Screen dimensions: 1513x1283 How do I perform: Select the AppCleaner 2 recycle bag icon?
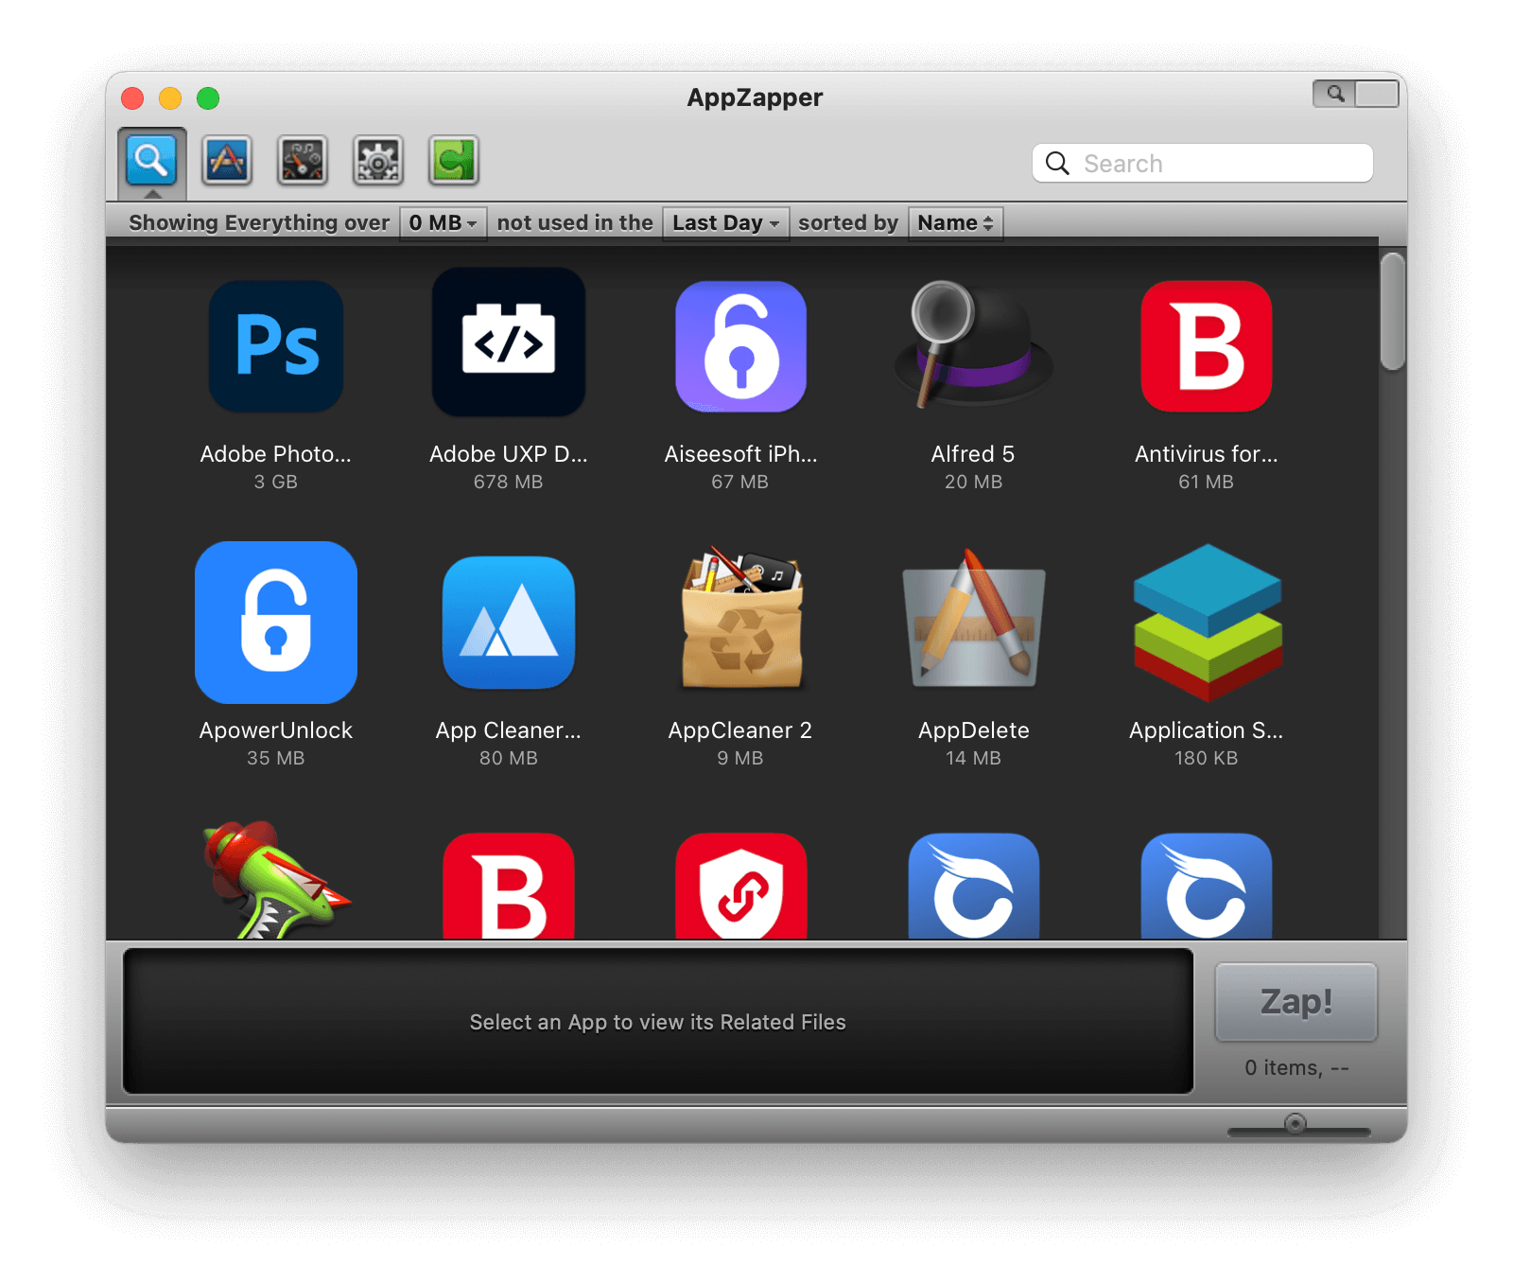pyautogui.click(x=742, y=617)
